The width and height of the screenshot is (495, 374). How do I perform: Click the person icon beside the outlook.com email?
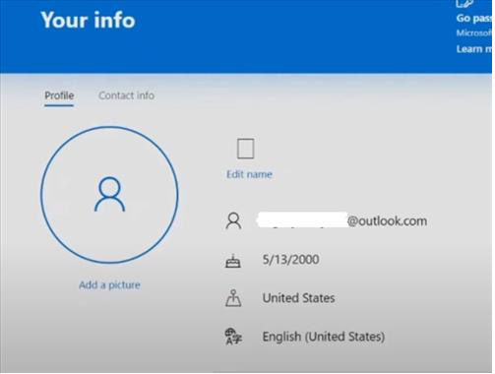pos(233,221)
